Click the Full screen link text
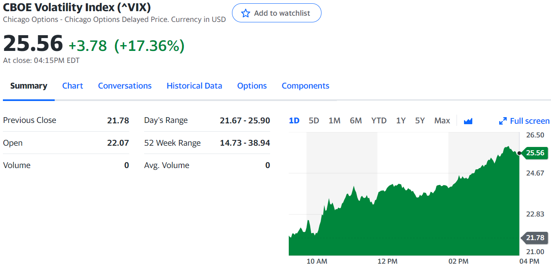551x267 pixels. pyautogui.click(x=530, y=121)
